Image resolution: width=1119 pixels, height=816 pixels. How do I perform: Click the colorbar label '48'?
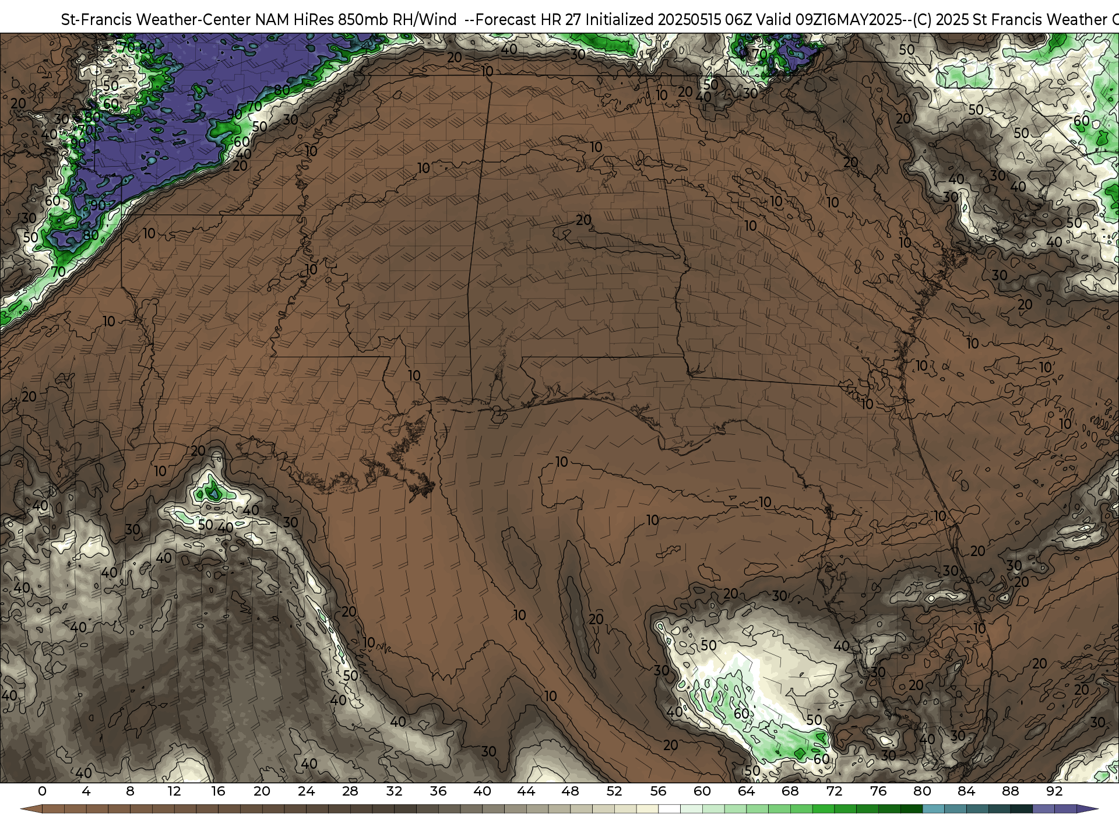[570, 792]
